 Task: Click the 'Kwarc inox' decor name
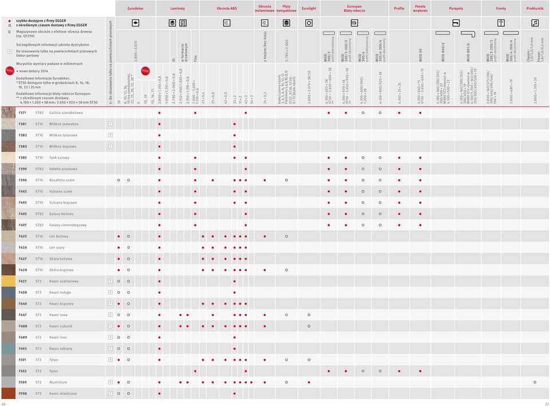click(58, 337)
